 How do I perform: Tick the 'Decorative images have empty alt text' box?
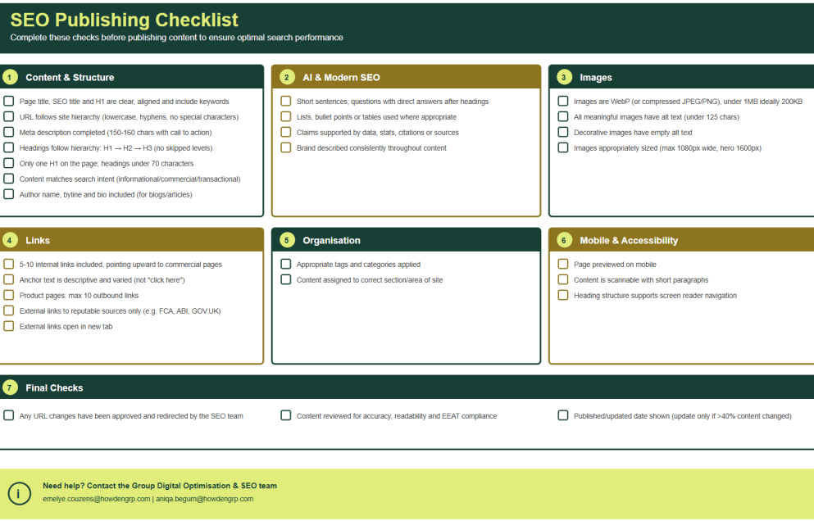click(x=563, y=133)
